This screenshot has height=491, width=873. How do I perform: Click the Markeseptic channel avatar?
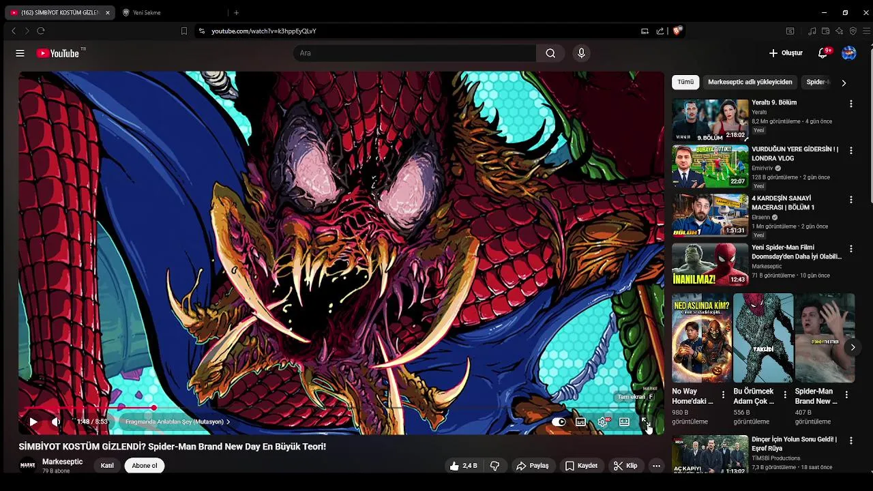(27, 465)
